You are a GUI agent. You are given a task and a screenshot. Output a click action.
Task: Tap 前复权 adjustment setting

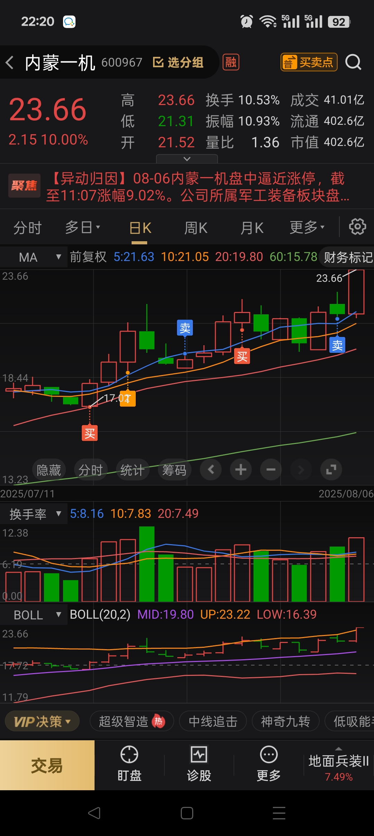(x=88, y=257)
